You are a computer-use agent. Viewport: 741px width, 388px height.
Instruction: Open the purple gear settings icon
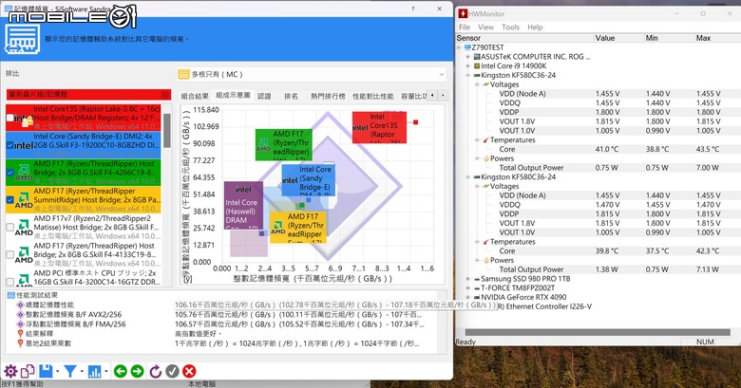10,371
